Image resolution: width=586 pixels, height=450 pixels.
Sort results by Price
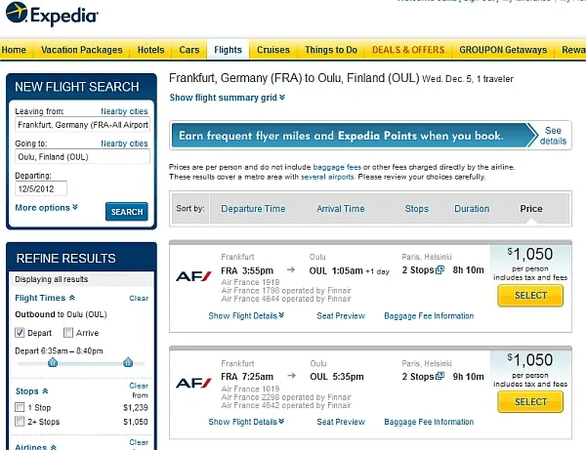(531, 209)
